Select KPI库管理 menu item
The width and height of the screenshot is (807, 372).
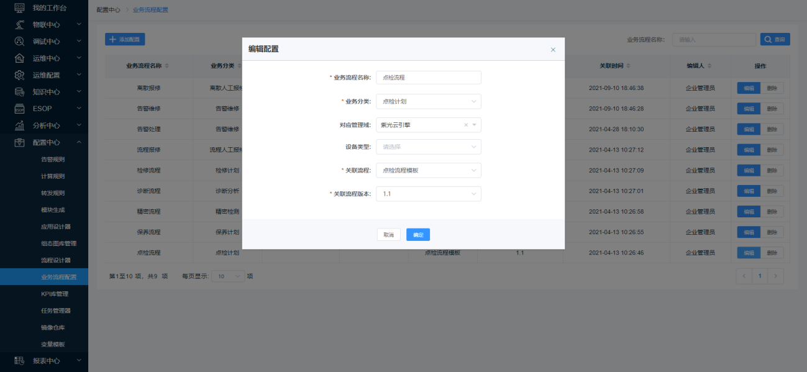pyautogui.click(x=55, y=294)
